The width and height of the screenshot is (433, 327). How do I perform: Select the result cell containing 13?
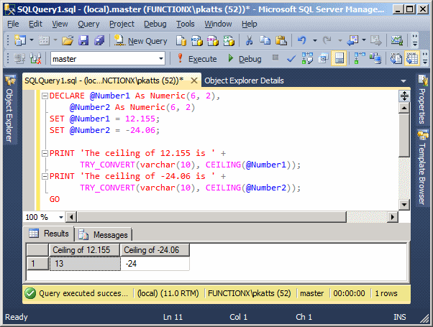(85, 264)
